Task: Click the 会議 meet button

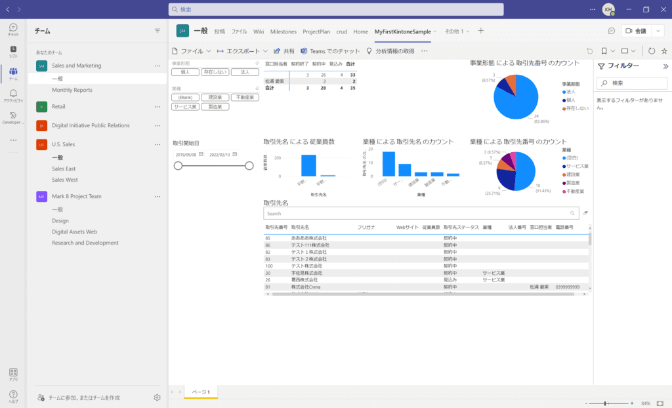Action: click(x=637, y=31)
